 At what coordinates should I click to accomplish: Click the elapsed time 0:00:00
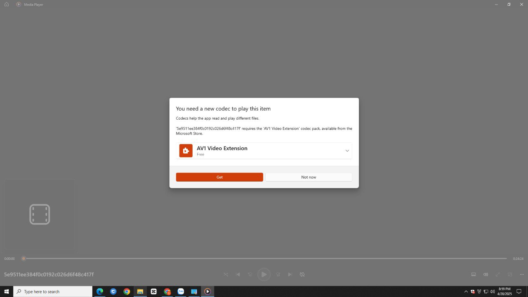coord(9,259)
